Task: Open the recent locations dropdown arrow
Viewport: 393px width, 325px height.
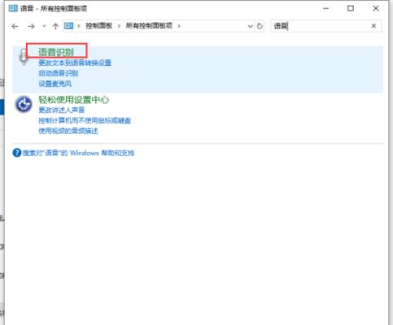Action: 44,26
